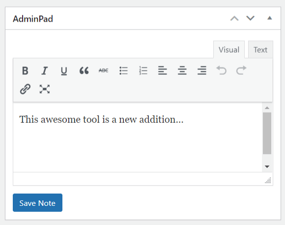The image size is (285, 225).
Task: Insert or edit a link
Action: [x=25, y=89]
